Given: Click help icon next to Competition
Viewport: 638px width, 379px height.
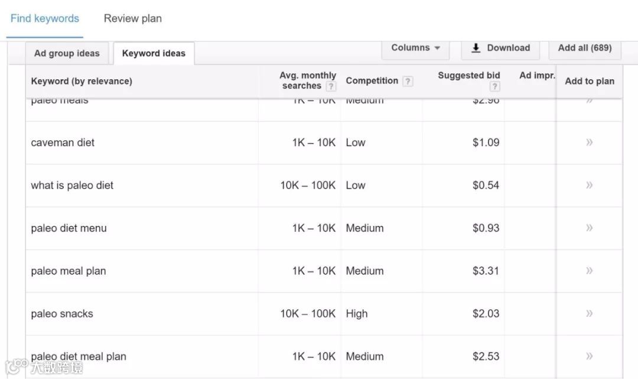Looking at the screenshot, I should coord(408,81).
